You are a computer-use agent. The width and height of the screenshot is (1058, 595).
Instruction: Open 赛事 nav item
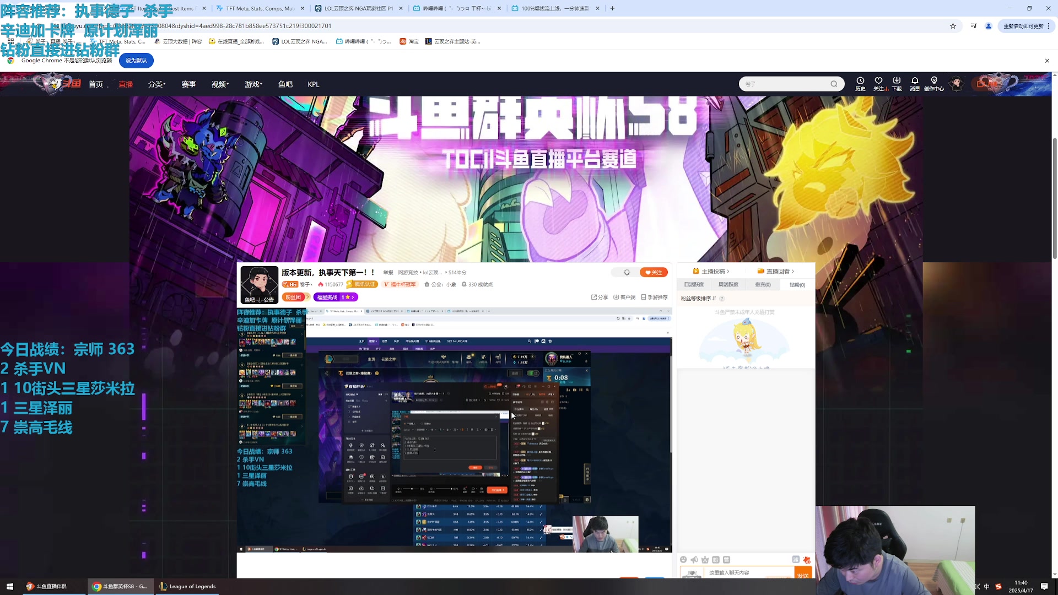tap(189, 84)
